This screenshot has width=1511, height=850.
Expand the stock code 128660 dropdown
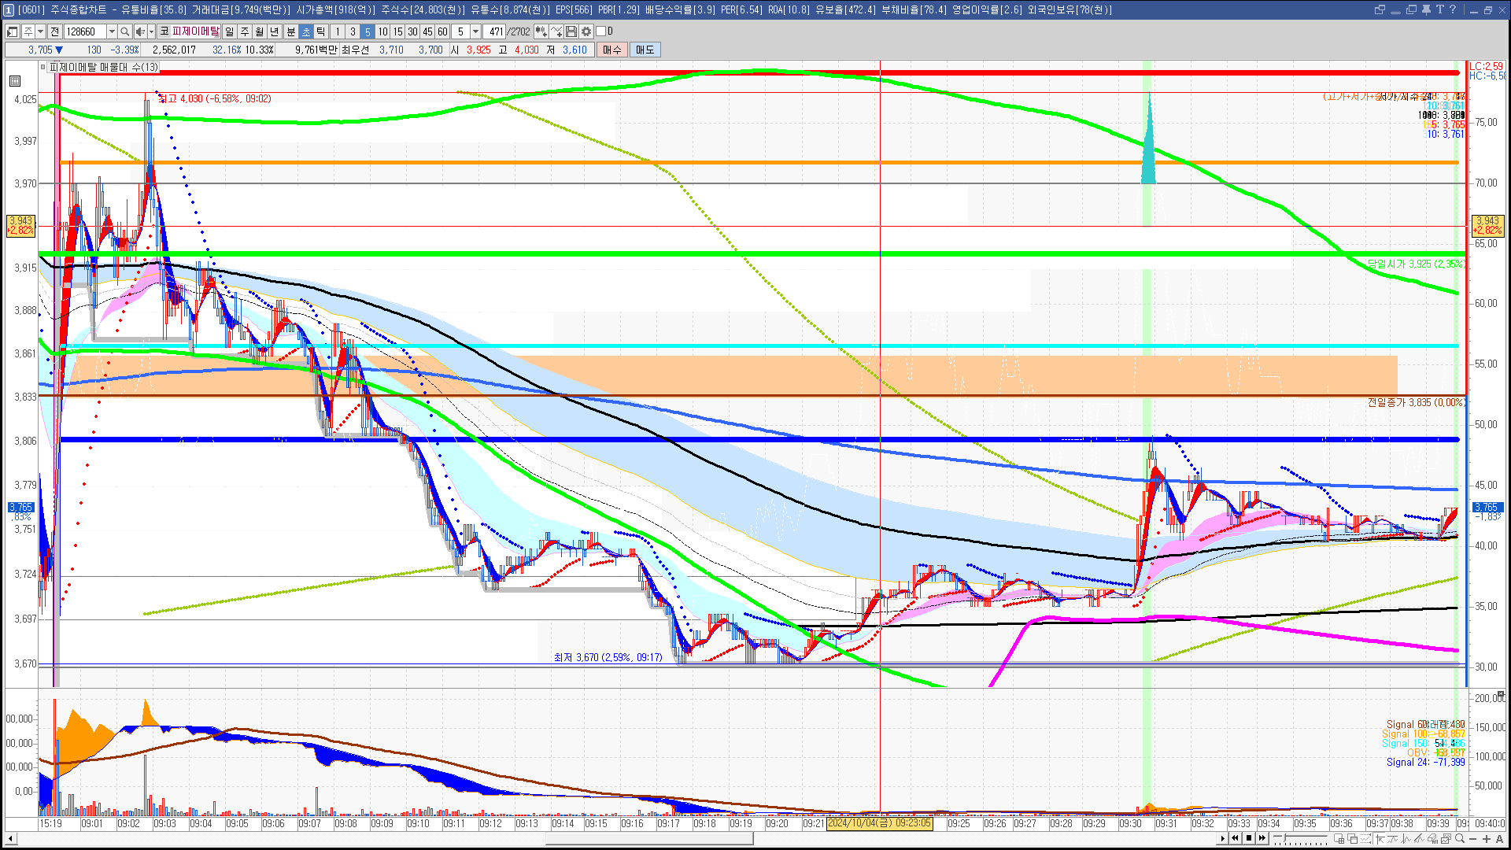pos(111,31)
